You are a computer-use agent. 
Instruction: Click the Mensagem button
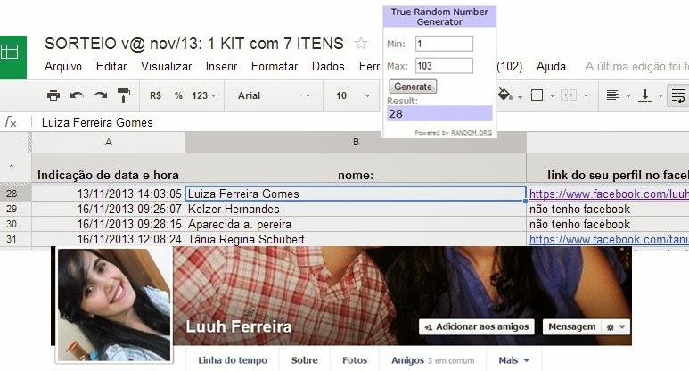coord(571,326)
